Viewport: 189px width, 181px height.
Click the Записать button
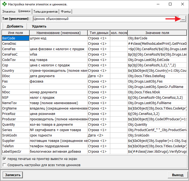click(13, 175)
